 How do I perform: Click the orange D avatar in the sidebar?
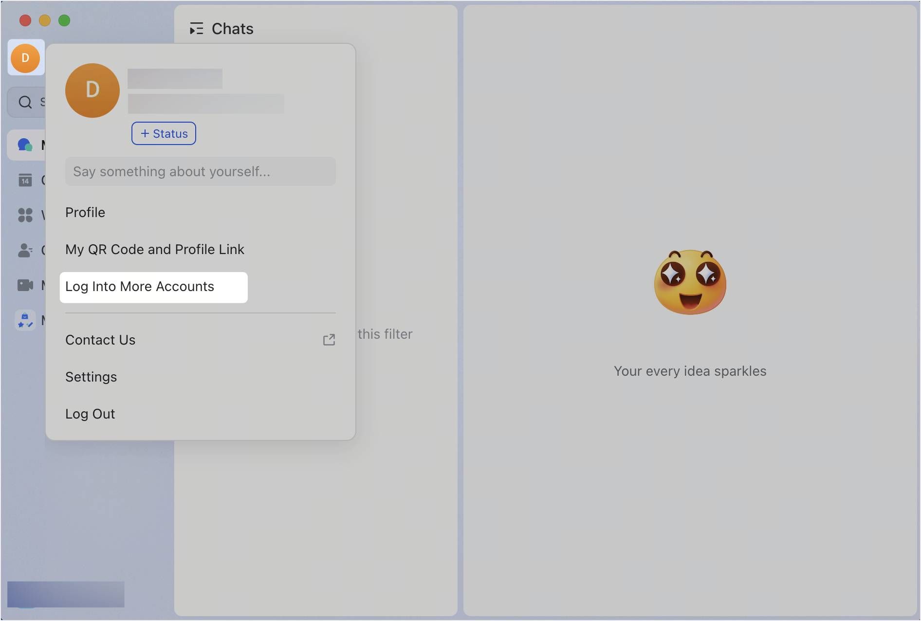pos(25,58)
